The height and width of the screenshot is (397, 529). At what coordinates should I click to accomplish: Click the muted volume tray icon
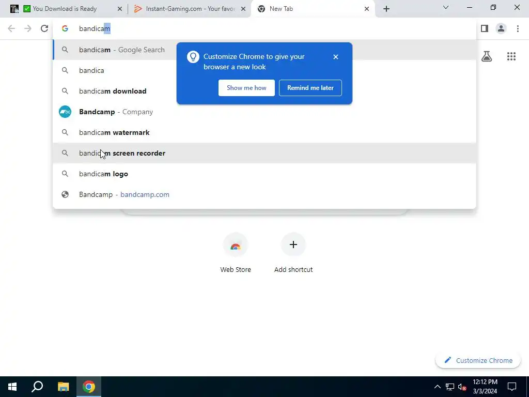coord(462,387)
